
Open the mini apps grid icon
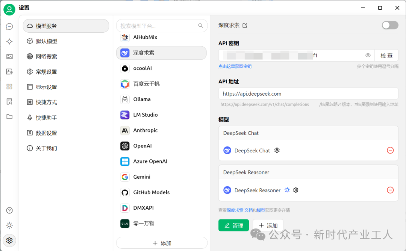[x=9, y=86]
